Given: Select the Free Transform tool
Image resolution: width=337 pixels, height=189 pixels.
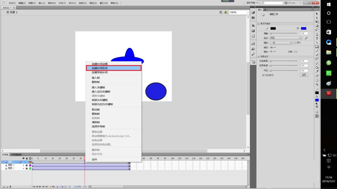Looking at the screenshot, I should point(317,21).
